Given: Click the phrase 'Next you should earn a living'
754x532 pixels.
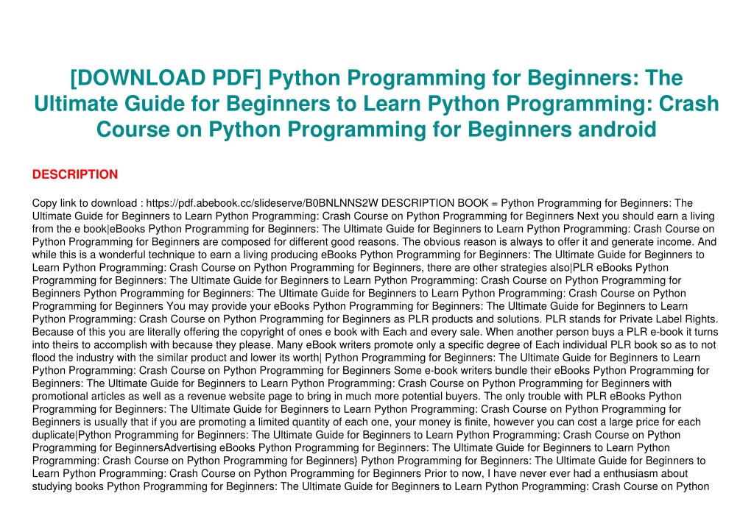Looking at the screenshot, I should tap(646, 216).
